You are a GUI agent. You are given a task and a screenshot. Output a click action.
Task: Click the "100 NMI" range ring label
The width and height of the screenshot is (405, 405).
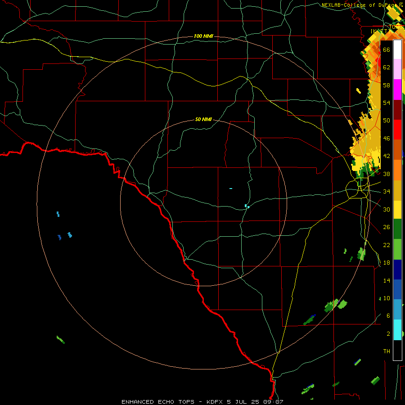click(x=203, y=36)
